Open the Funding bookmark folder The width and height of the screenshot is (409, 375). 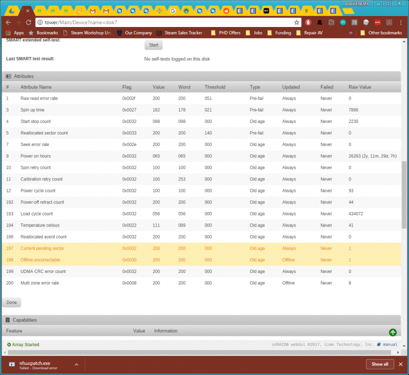[x=279, y=33]
